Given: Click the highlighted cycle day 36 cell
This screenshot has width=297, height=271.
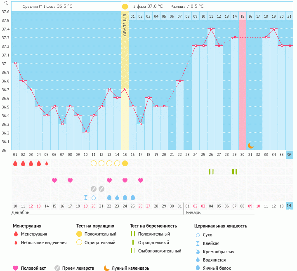Looking at the screenshot, I should pos(290,155).
